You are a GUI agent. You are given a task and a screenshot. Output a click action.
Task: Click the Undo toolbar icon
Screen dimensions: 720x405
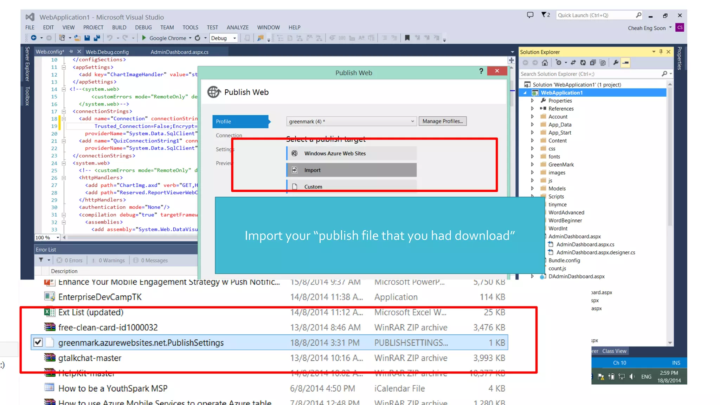[110, 38]
